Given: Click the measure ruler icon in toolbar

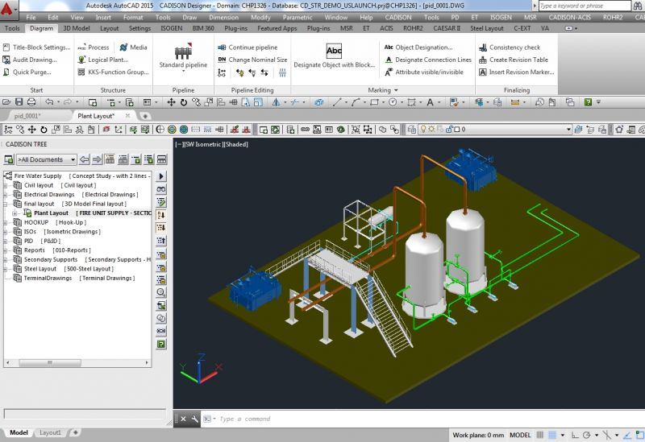Looking at the screenshot, I should click(x=514, y=102).
